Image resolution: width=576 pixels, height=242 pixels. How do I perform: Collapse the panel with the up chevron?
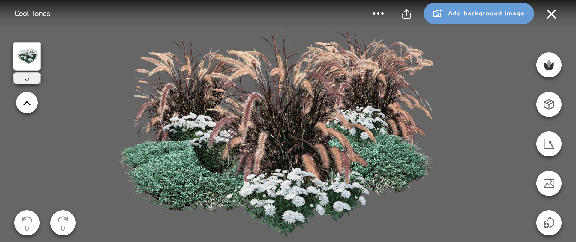tap(27, 103)
